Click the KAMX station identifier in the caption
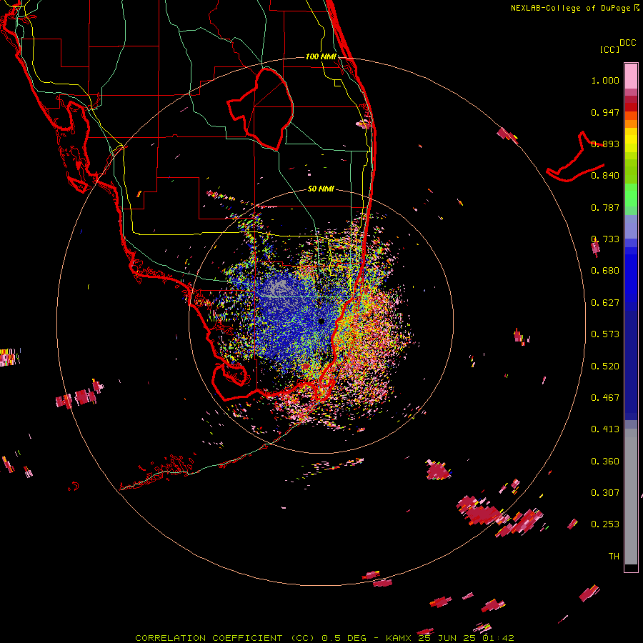Screen dimensions: 643x643 click(398, 638)
